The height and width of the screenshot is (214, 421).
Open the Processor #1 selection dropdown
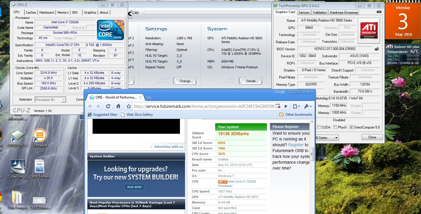coord(50,100)
